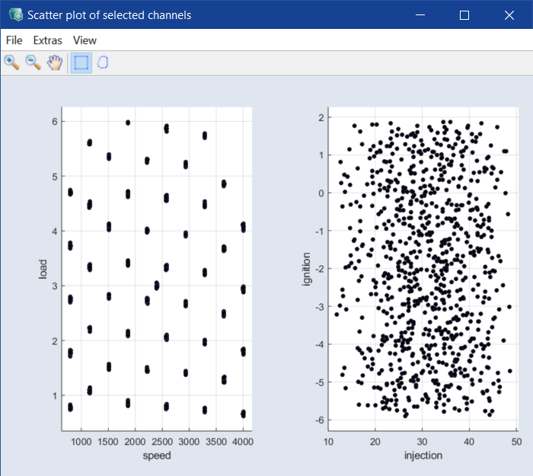Image resolution: width=533 pixels, height=476 pixels.
Task: Toggle the rectangle selection tool
Action: (x=81, y=62)
